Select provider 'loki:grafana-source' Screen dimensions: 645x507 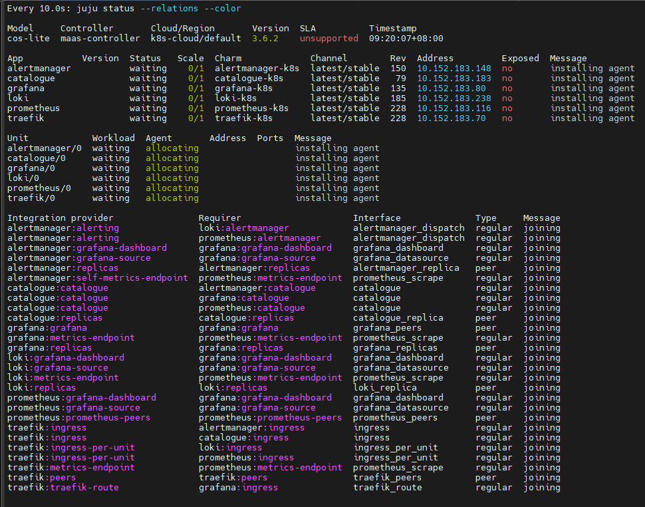pos(58,367)
